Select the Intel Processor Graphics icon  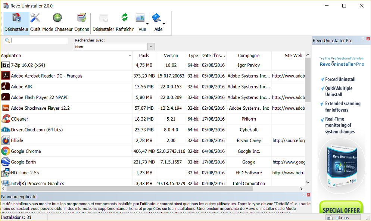click(6, 183)
